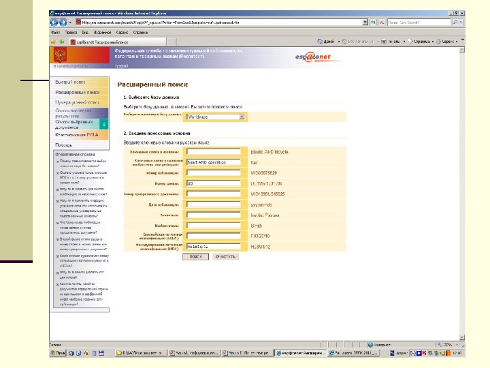Click the red Stop loading icon
The height and width of the screenshot is (368, 490).
(382, 22)
